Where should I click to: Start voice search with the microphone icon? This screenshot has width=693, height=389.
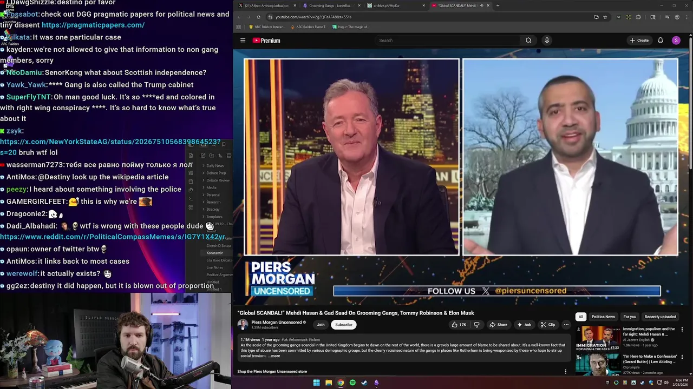pyautogui.click(x=547, y=41)
